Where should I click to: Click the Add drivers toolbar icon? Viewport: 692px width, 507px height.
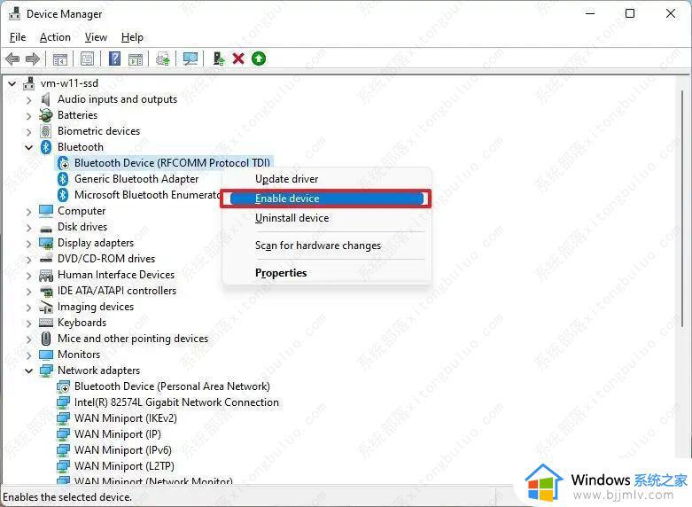pos(219,58)
